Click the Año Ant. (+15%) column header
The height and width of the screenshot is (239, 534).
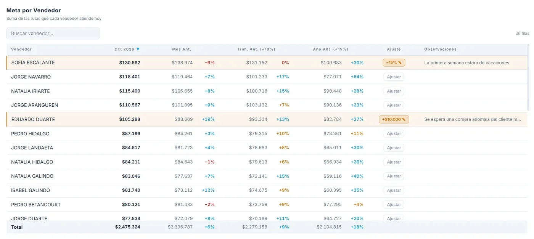click(330, 49)
